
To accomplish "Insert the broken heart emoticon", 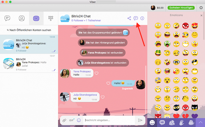I will (x=186, y=116).
